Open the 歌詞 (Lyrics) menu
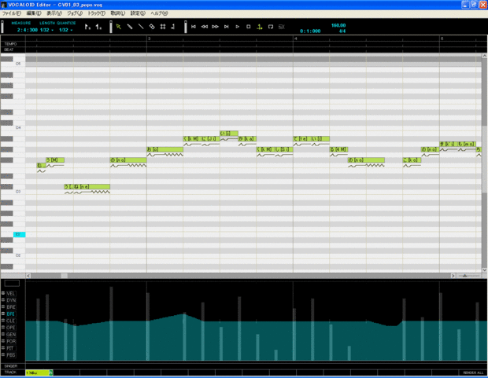Viewport: 488px width, 378px height. click(117, 13)
